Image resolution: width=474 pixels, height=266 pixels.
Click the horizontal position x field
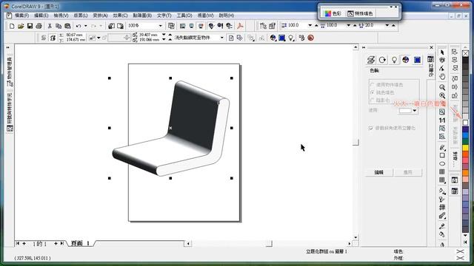[75, 35]
